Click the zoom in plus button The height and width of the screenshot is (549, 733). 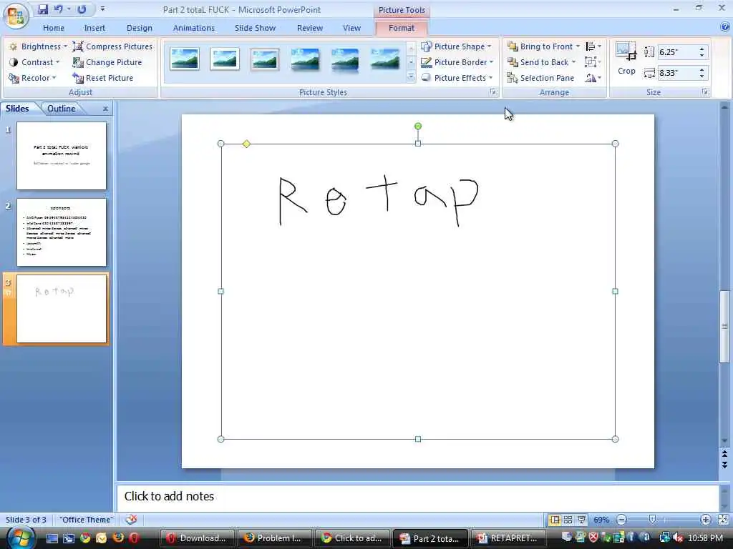[x=705, y=520]
